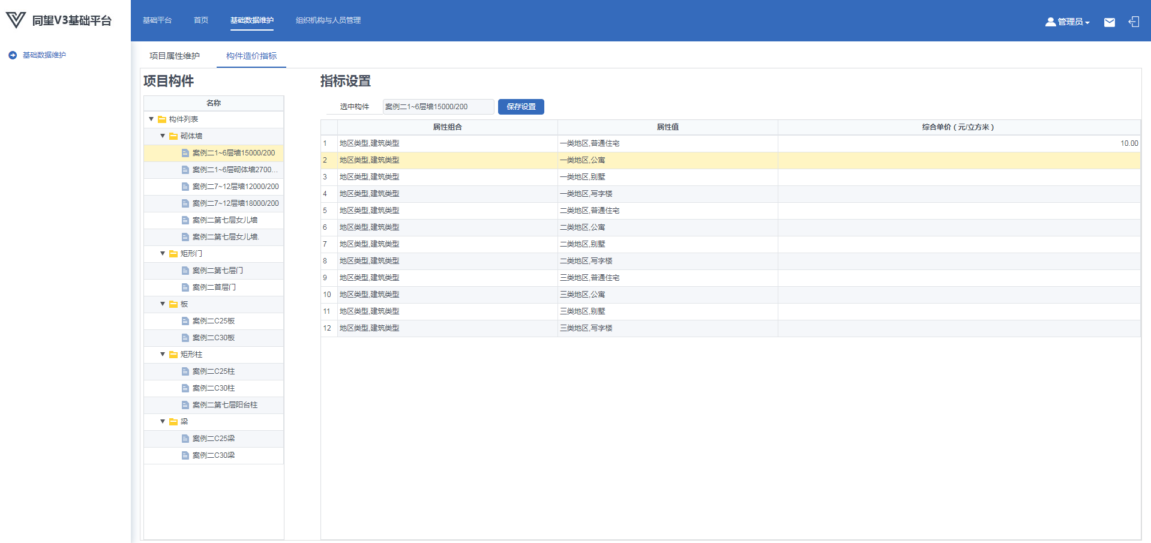Click 一类地区,别墅 value cell

pos(668,177)
